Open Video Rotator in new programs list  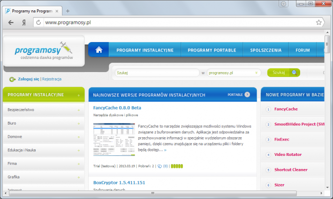(x=288, y=155)
